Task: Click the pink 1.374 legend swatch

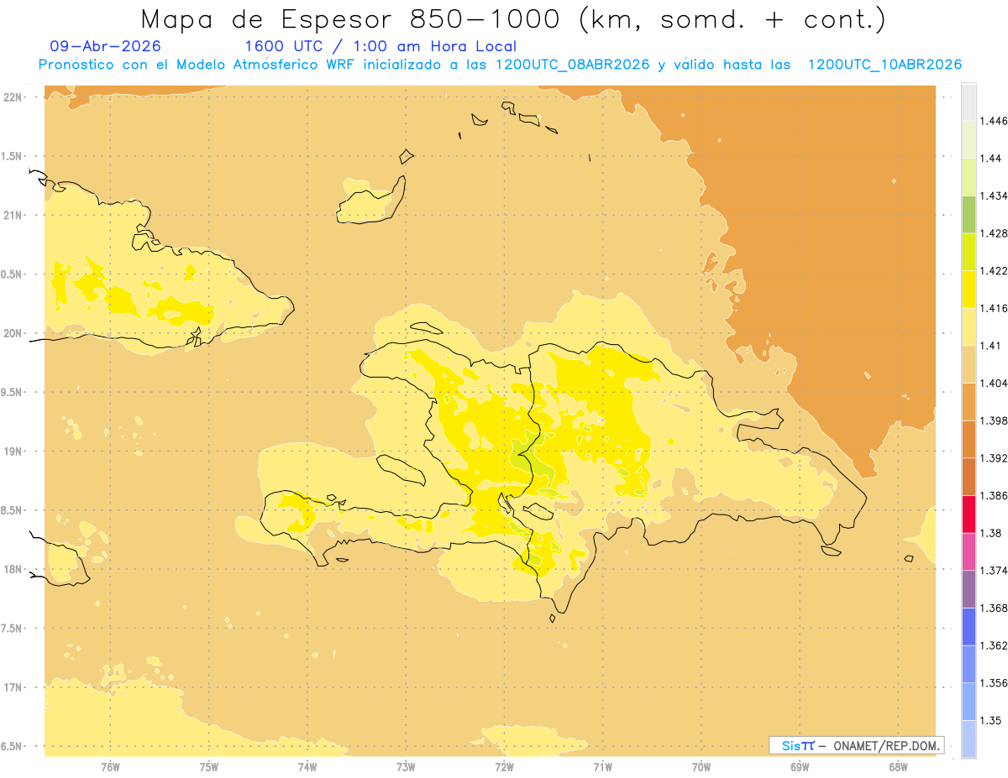Action: pos(969,551)
